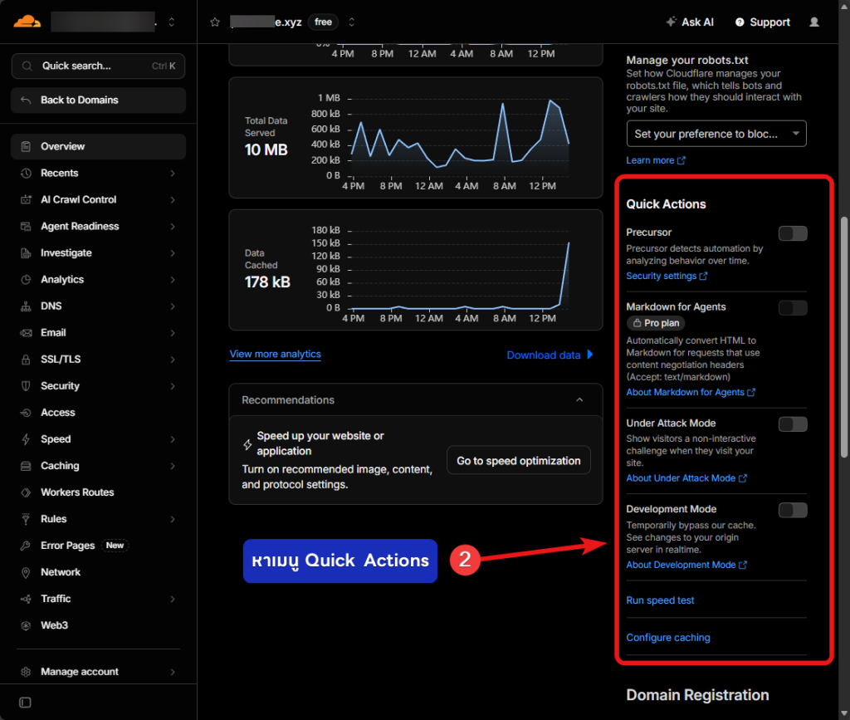Click Go to speed optimization button
This screenshot has width=850, height=720.
518,460
